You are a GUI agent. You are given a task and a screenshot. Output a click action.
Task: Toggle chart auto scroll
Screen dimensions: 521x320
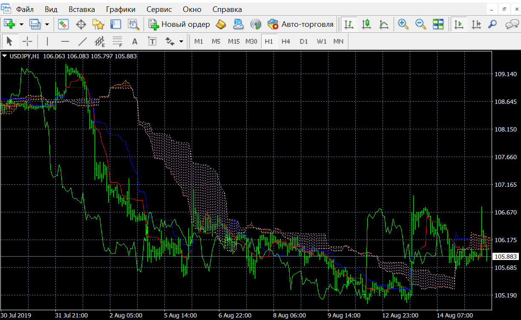458,24
